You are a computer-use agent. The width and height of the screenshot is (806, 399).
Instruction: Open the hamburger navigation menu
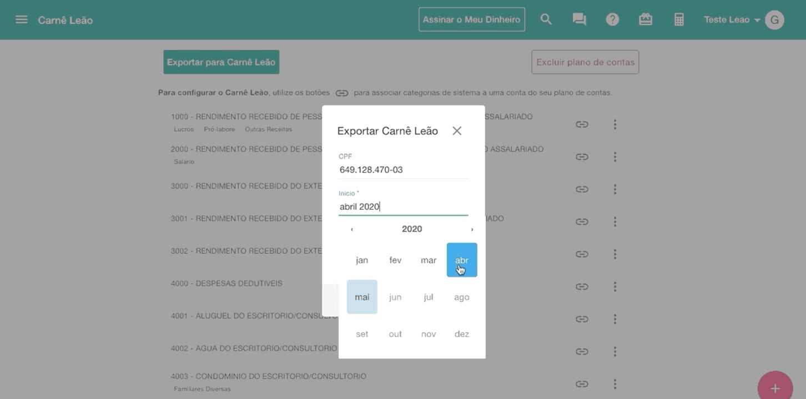click(21, 20)
